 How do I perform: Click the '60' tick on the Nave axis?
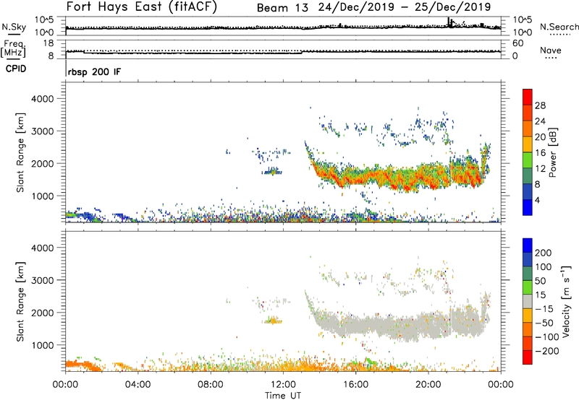pos(518,43)
